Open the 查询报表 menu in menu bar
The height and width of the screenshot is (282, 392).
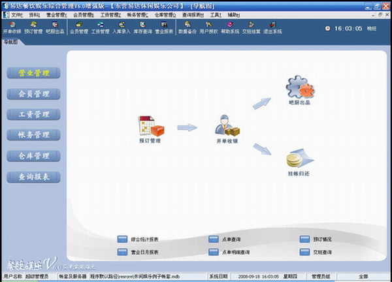click(x=193, y=14)
